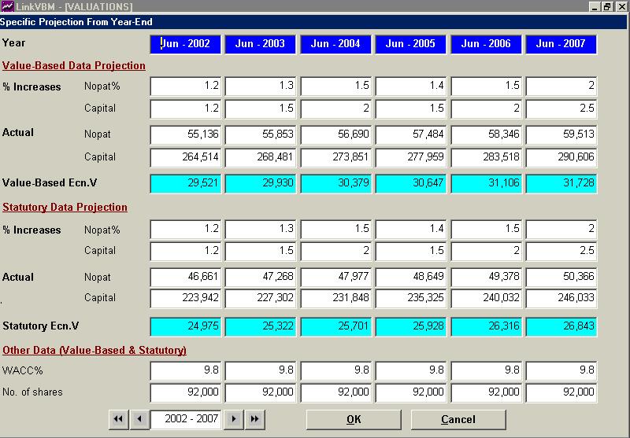Go to previous year range arrow
Screen dimensions: 630x438
click(139, 419)
